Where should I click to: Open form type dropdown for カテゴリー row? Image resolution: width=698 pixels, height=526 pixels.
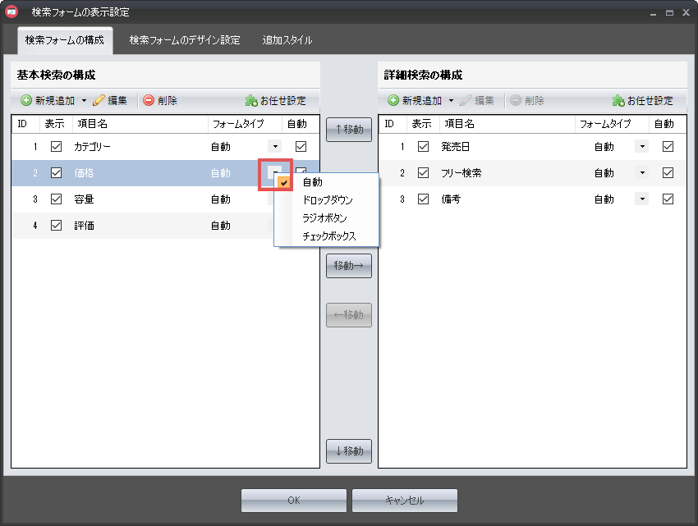point(274,147)
